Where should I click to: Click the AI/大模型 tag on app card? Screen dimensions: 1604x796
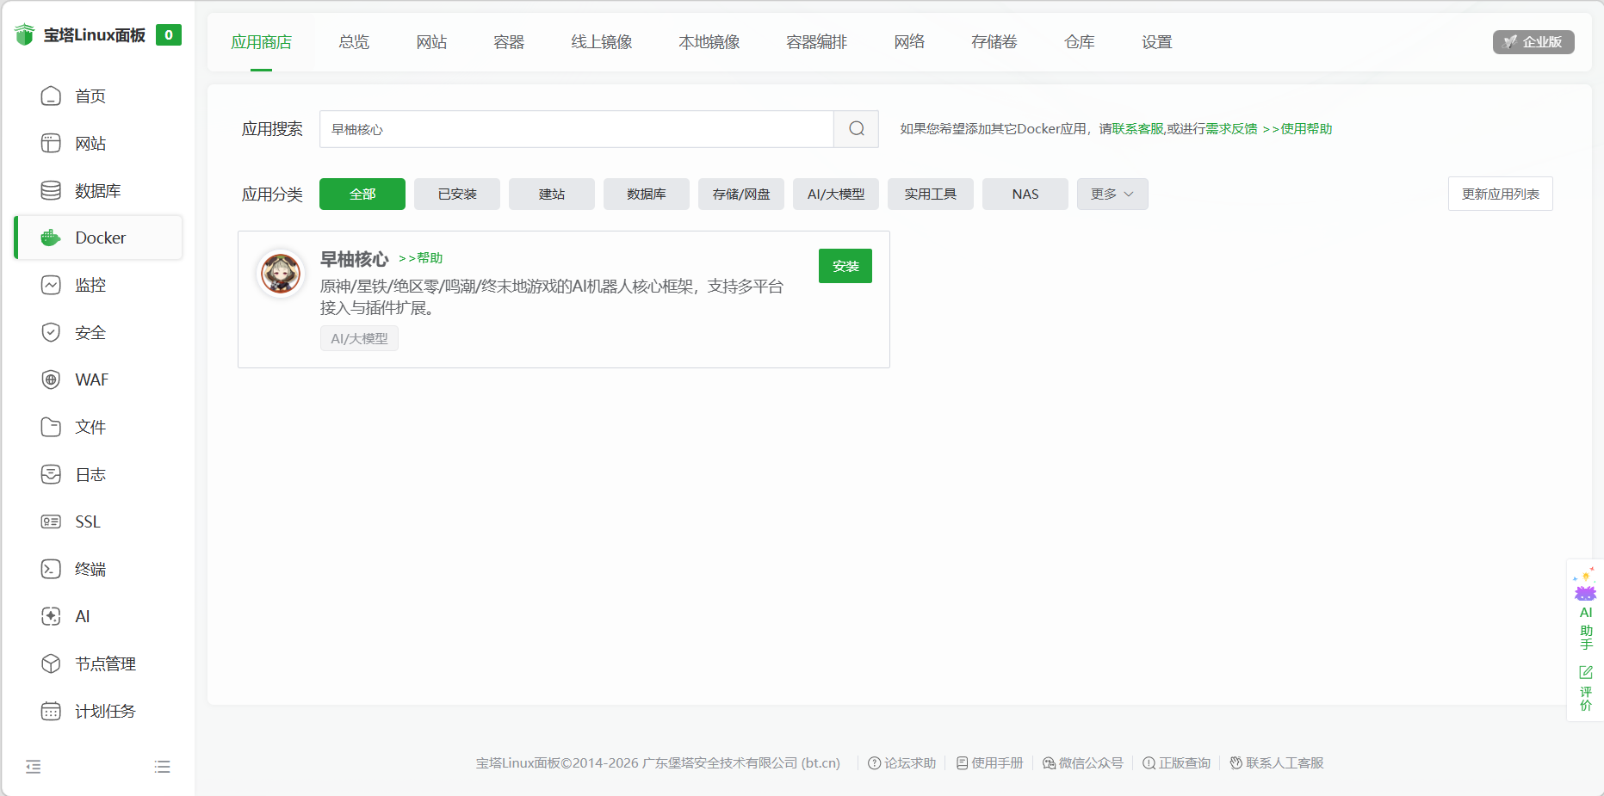tap(359, 338)
